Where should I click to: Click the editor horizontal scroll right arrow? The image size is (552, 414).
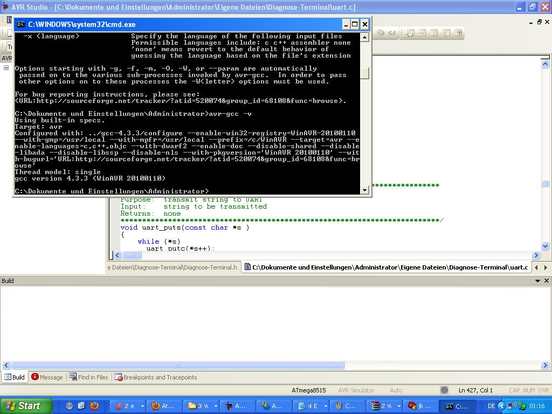536,255
